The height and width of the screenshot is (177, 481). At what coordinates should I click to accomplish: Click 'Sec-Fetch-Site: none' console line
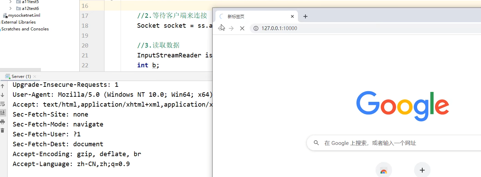click(x=51, y=114)
